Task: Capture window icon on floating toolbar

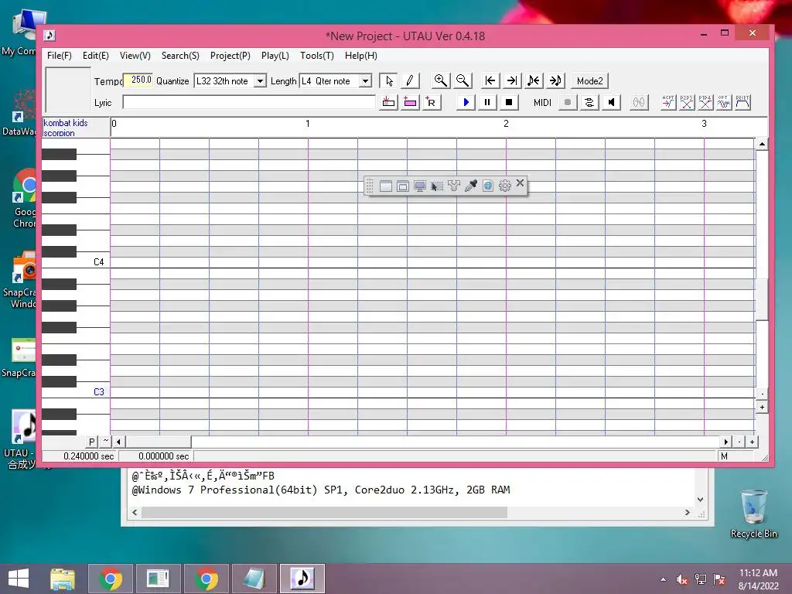Action: [402, 186]
